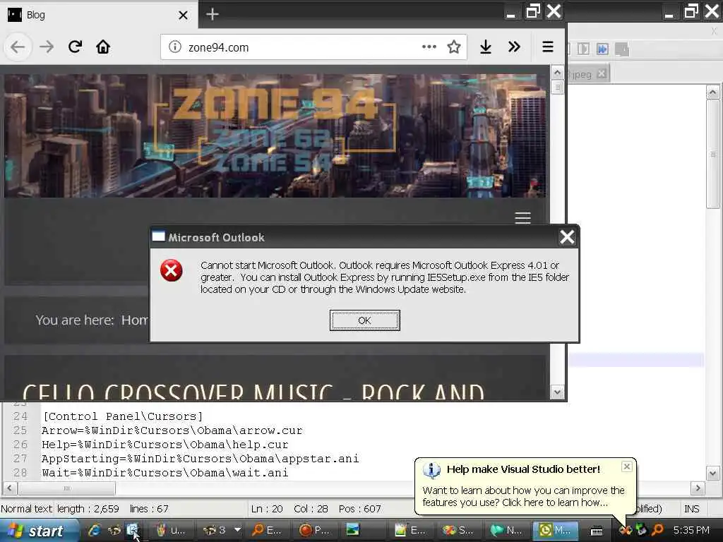Click the Help=%WinDir% cursor line
This screenshot has height=542, width=723.
point(165,445)
